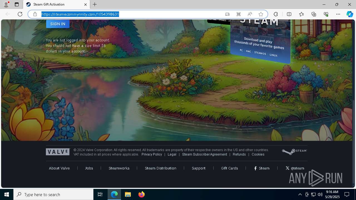Viewport: 356px width, 200px height.
Task: Click the address bar URL
Action: point(80,14)
